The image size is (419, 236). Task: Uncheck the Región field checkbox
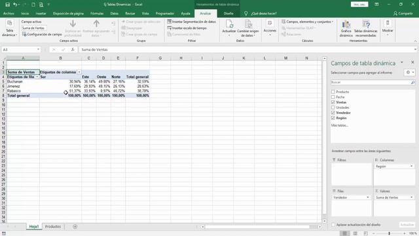(x=333, y=118)
